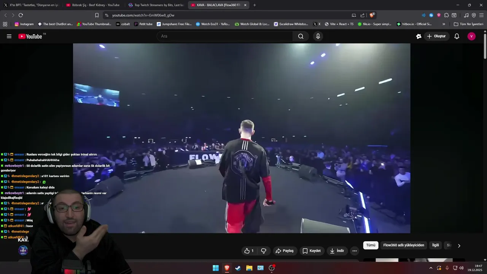
Task: Show hidden system tray icons
Action: [x=431, y=268]
